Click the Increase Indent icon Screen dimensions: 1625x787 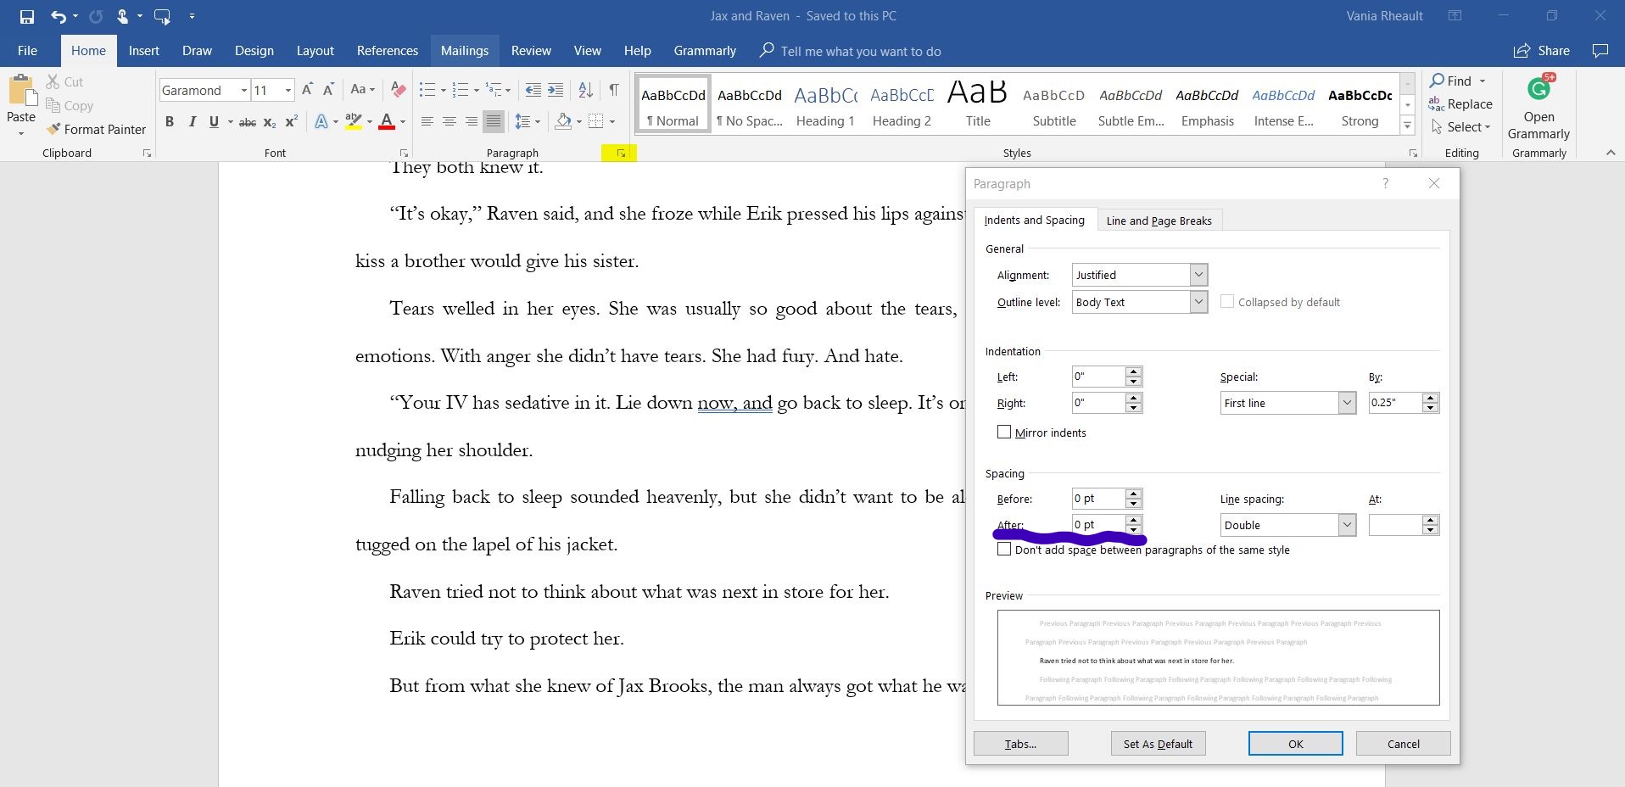coord(556,90)
